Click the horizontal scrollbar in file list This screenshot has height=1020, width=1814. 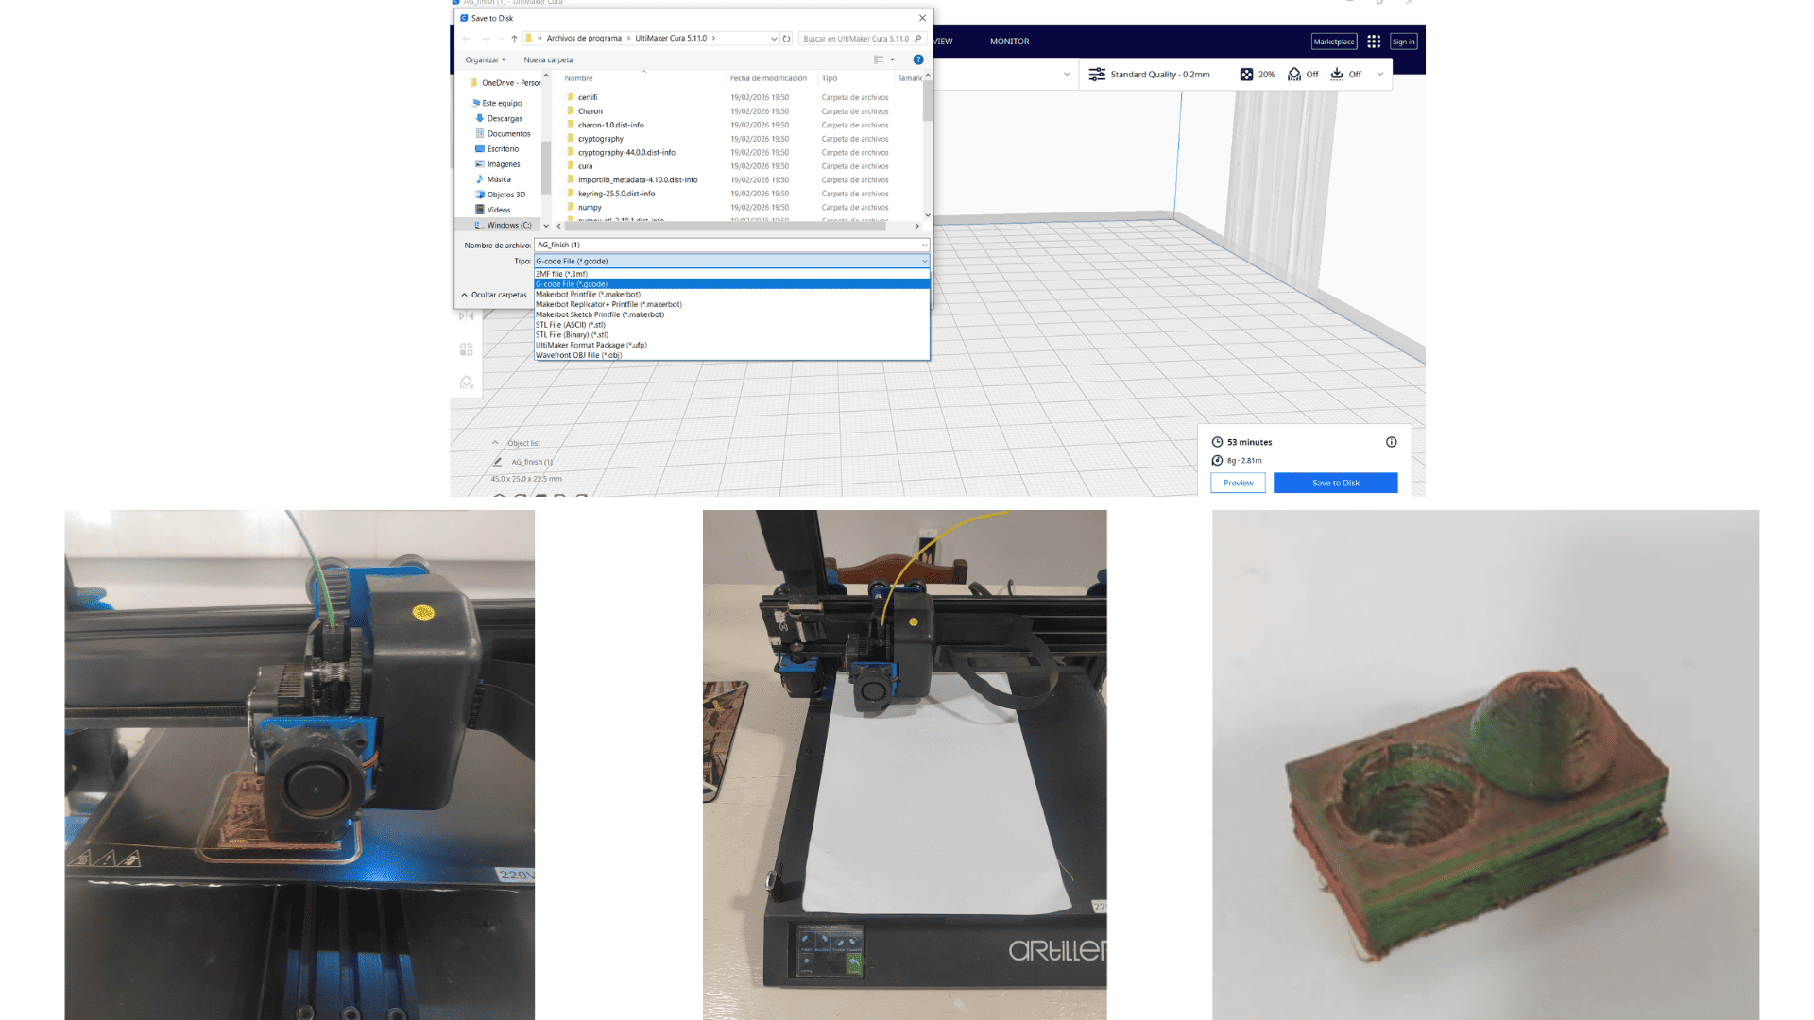pyautogui.click(x=727, y=226)
